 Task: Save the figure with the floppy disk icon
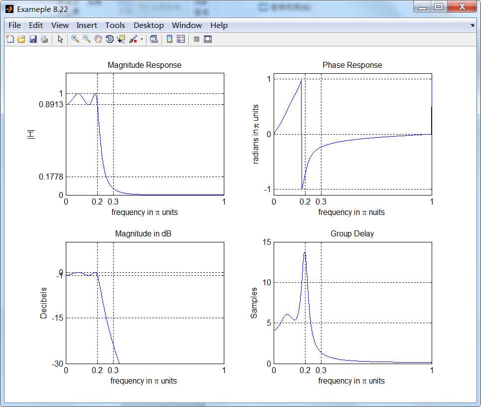tap(33, 39)
